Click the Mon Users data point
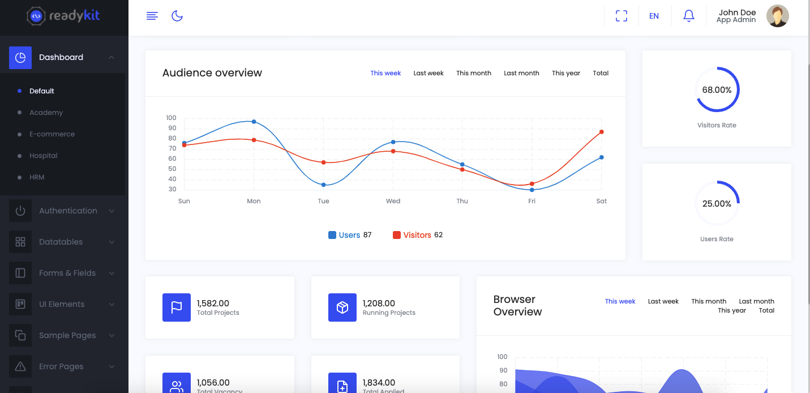Screen dimensions: 810x393 (x=254, y=122)
